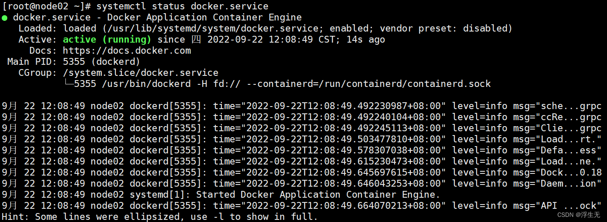Click time value '2022-09-22T12:08:49.492230987+08:00'
This screenshot has width=607, height=222.
point(344,106)
